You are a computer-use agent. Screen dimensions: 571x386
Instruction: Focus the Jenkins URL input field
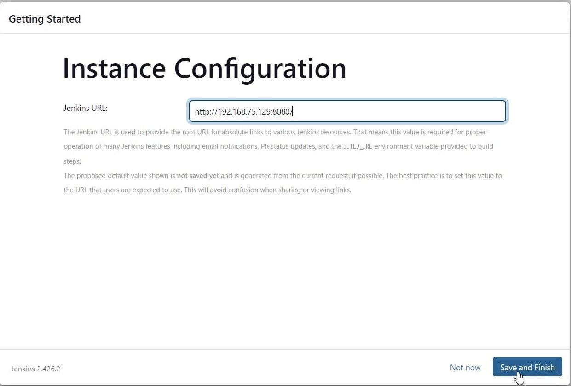347,111
